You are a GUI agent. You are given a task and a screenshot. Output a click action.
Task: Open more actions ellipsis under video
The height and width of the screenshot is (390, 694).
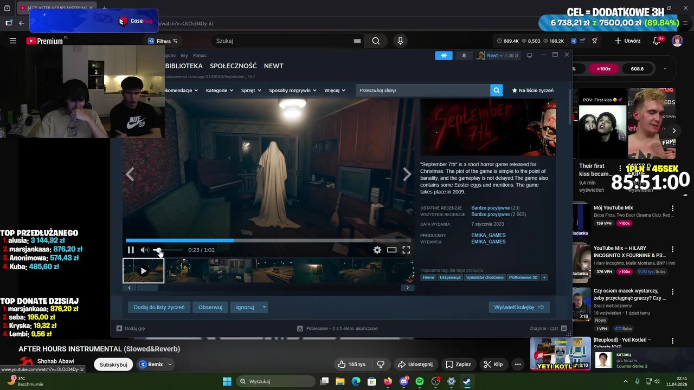[x=518, y=365]
